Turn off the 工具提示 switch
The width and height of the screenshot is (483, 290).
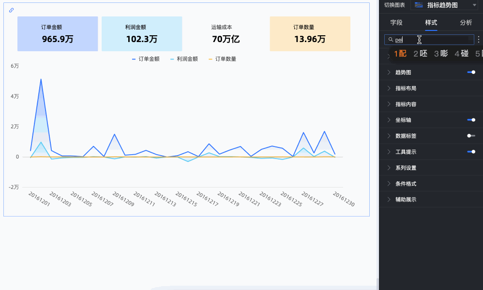[471, 152]
